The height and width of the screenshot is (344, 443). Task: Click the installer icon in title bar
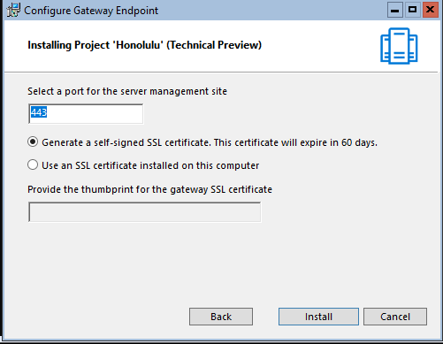point(13,11)
